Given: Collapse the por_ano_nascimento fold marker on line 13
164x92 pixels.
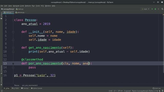Looking at the screenshot, I should pos(13,64).
